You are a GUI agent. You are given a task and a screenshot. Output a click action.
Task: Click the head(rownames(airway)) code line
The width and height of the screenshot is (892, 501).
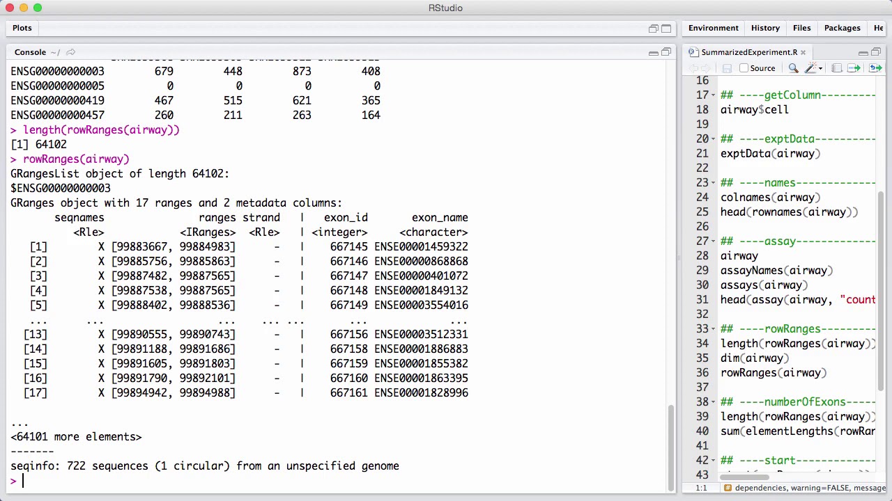pyautogui.click(x=789, y=212)
